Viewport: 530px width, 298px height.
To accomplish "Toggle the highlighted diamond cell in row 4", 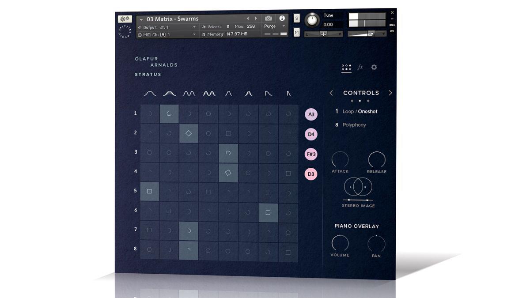I will tap(228, 173).
